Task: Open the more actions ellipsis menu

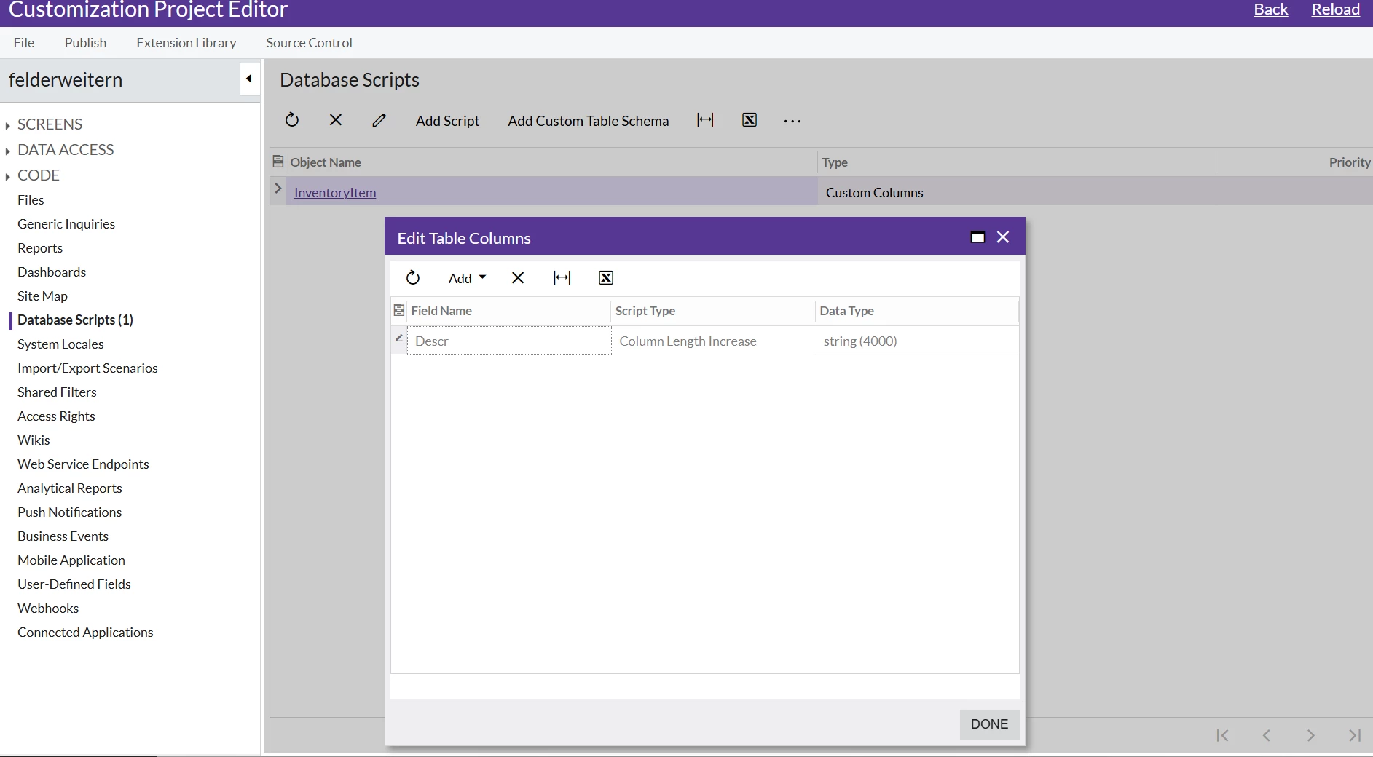Action: pos(792,121)
